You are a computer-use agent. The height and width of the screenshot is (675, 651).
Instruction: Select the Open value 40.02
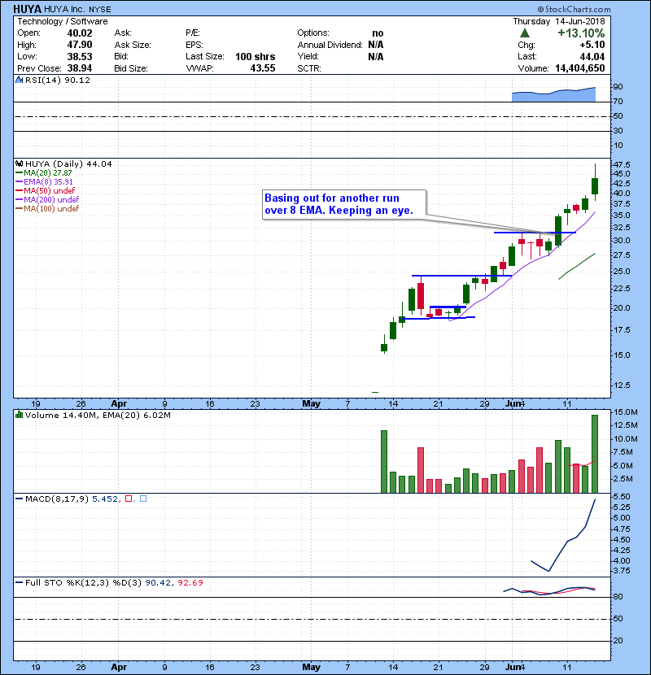click(80, 33)
